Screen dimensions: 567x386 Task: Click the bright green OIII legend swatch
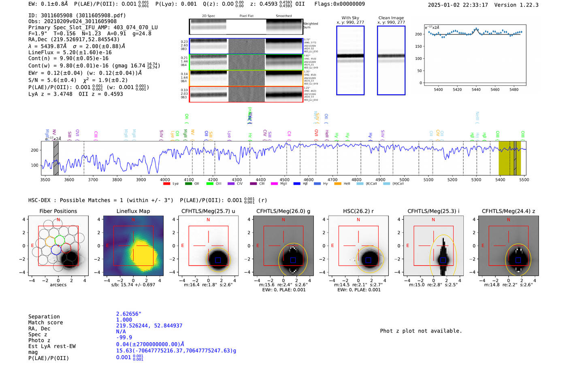(x=210, y=184)
